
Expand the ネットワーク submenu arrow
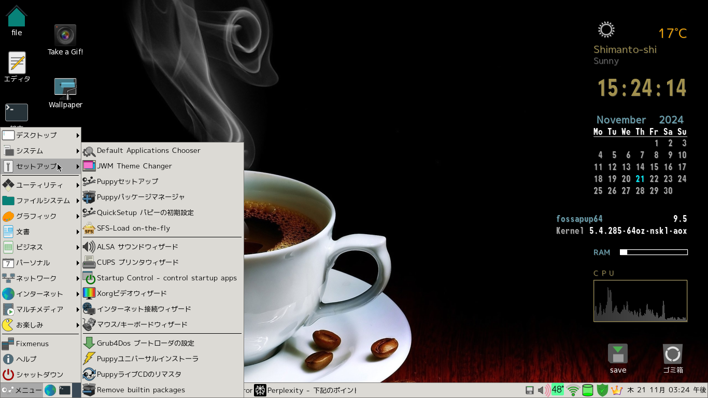[78, 278]
